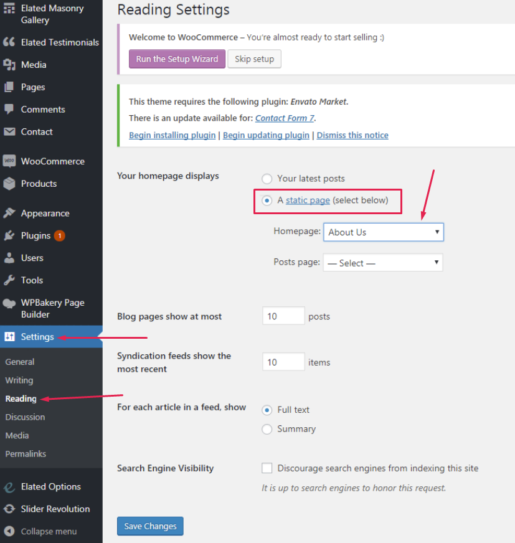Click the Elated Masonry Gallery grid icon
This screenshot has width=515, height=543.
pyautogui.click(x=9, y=8)
